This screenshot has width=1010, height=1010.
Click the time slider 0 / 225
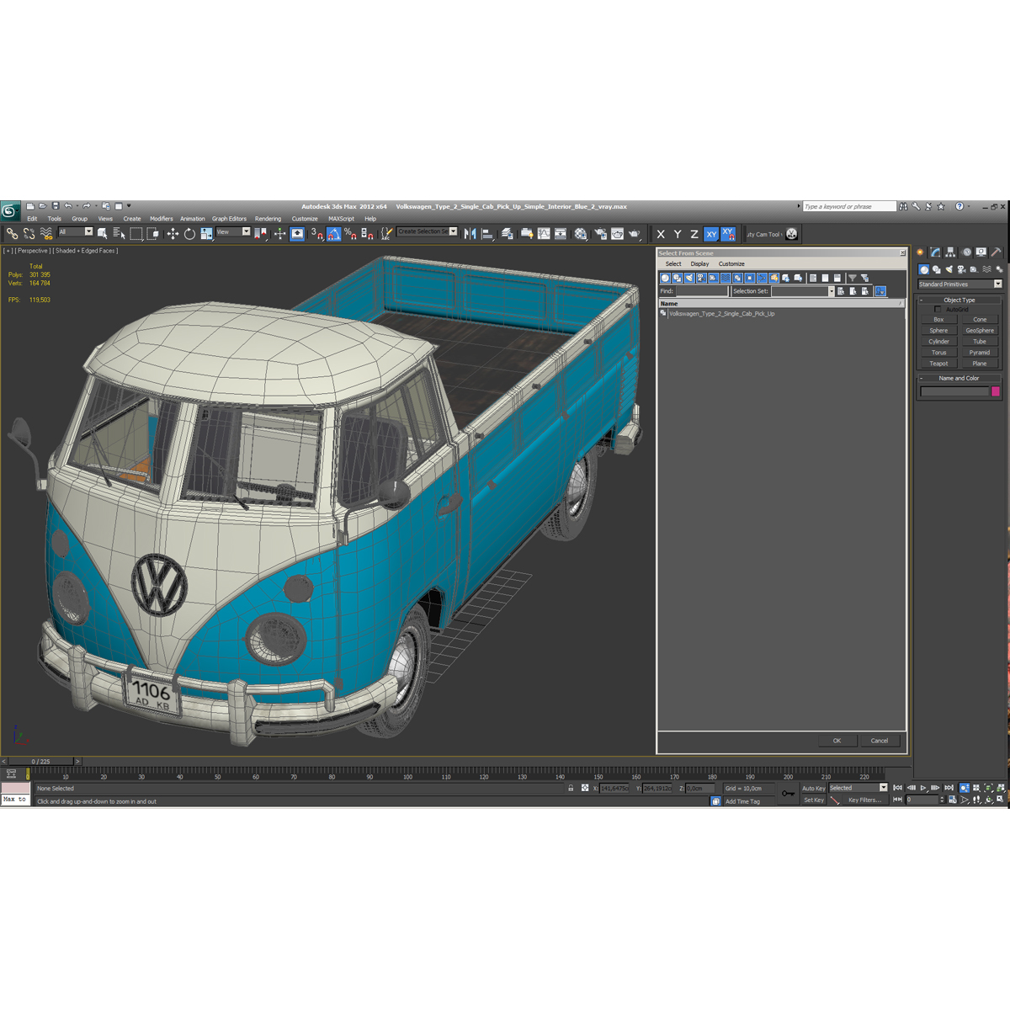(x=40, y=761)
